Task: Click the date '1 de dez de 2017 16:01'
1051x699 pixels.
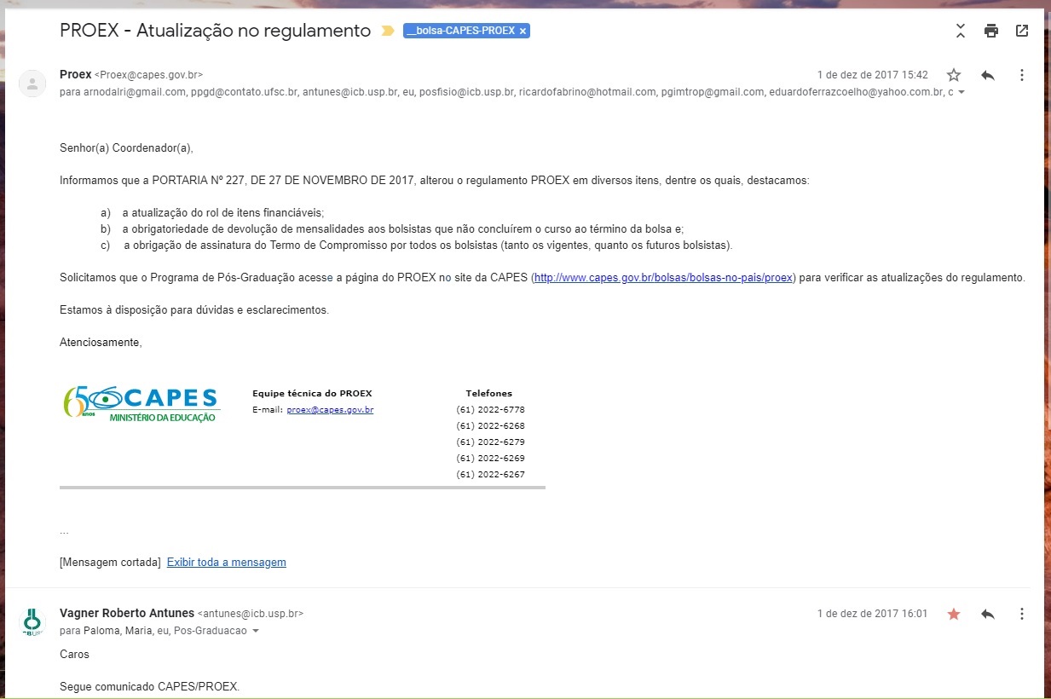Action: tap(873, 614)
